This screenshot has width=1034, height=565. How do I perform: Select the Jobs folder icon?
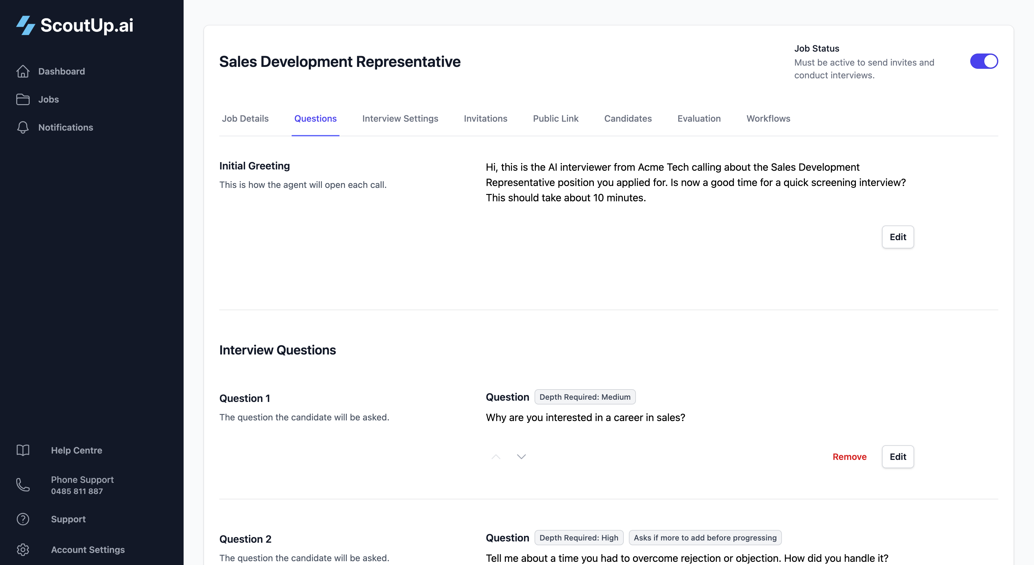click(23, 99)
